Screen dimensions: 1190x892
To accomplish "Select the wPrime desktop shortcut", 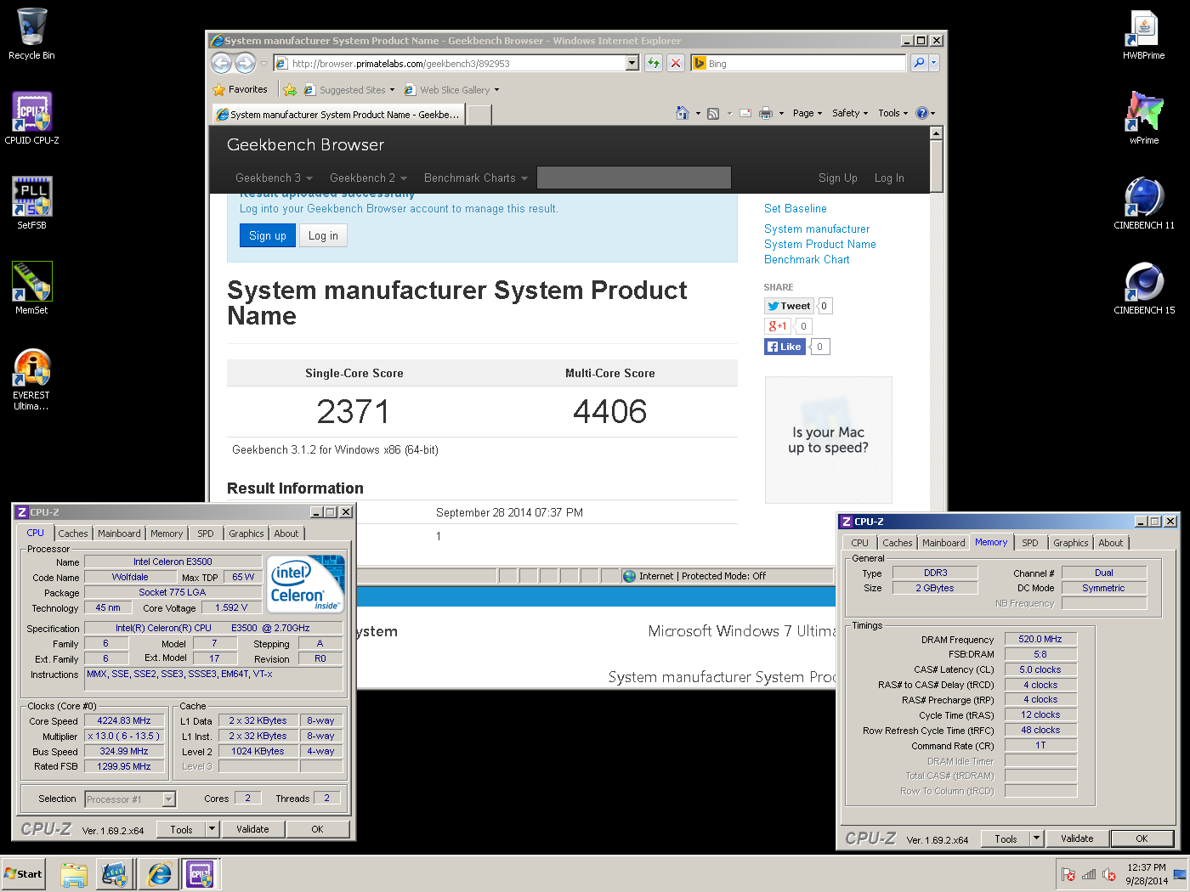I will pyautogui.click(x=1144, y=119).
